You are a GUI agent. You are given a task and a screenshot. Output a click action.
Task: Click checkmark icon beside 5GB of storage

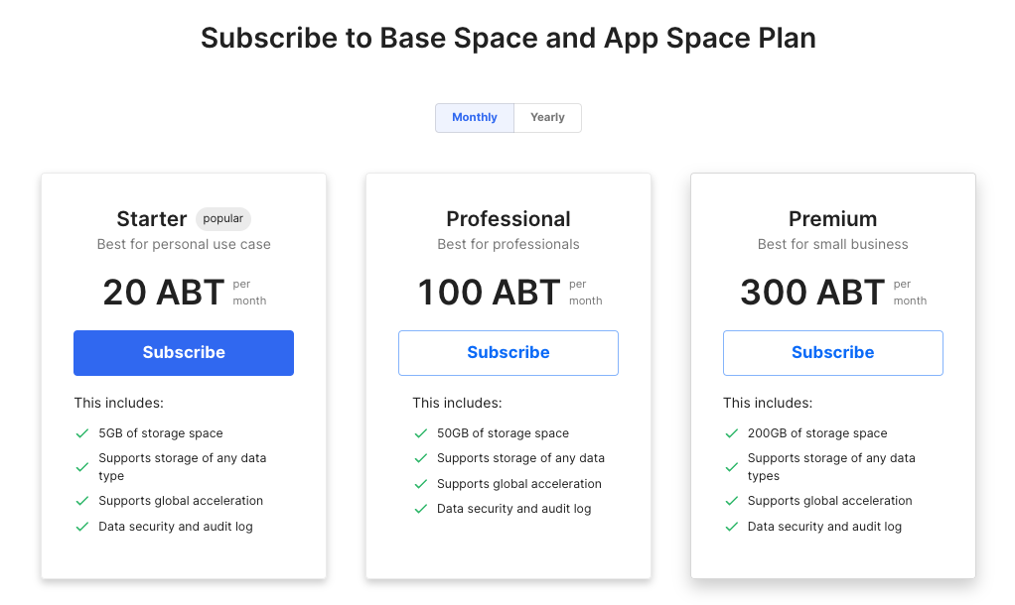(82, 433)
